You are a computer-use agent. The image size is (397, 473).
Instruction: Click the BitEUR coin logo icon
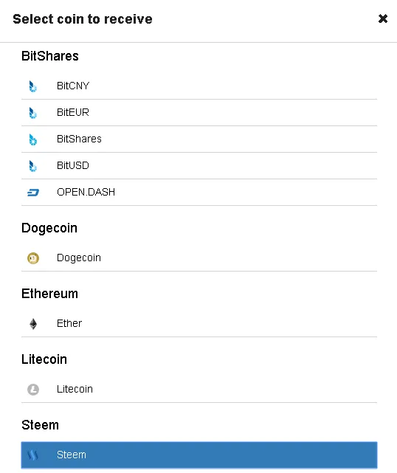(33, 113)
